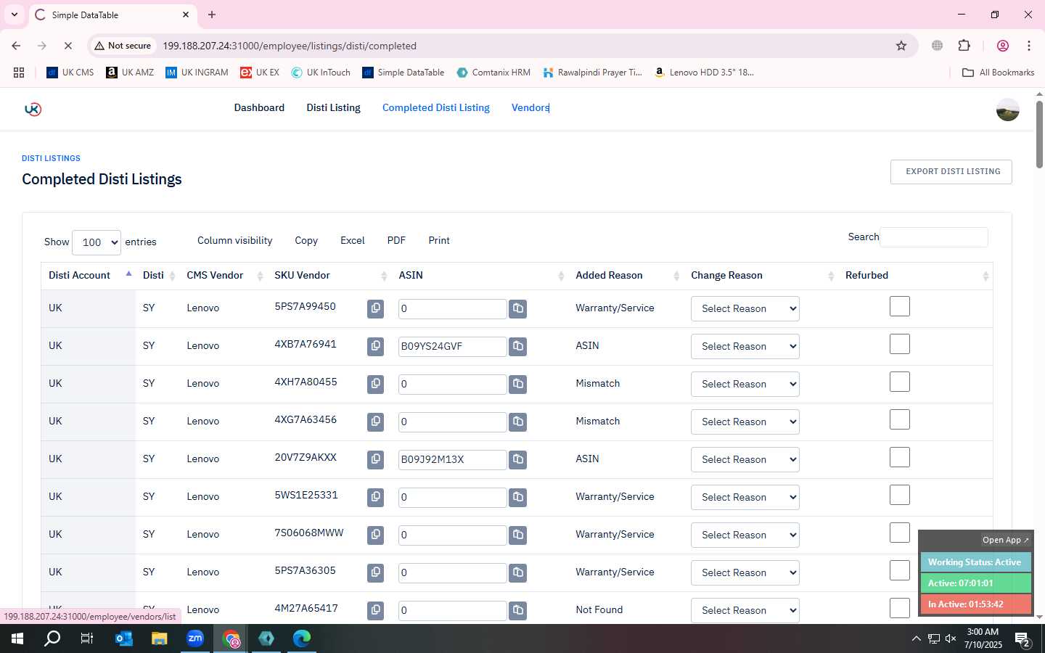Screen dimensions: 1045x653
Task: Export table with Excel button
Action: point(352,240)
